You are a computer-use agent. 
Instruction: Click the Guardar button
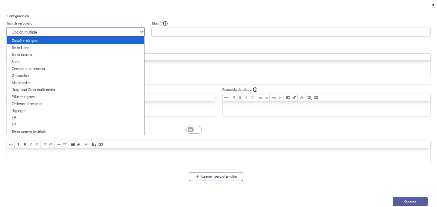[x=410, y=201]
